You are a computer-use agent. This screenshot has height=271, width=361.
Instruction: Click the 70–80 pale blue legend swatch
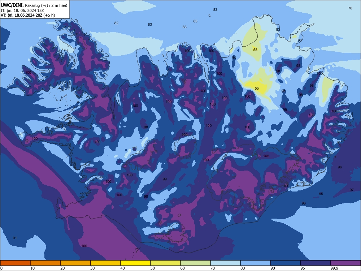(x=225, y=263)
